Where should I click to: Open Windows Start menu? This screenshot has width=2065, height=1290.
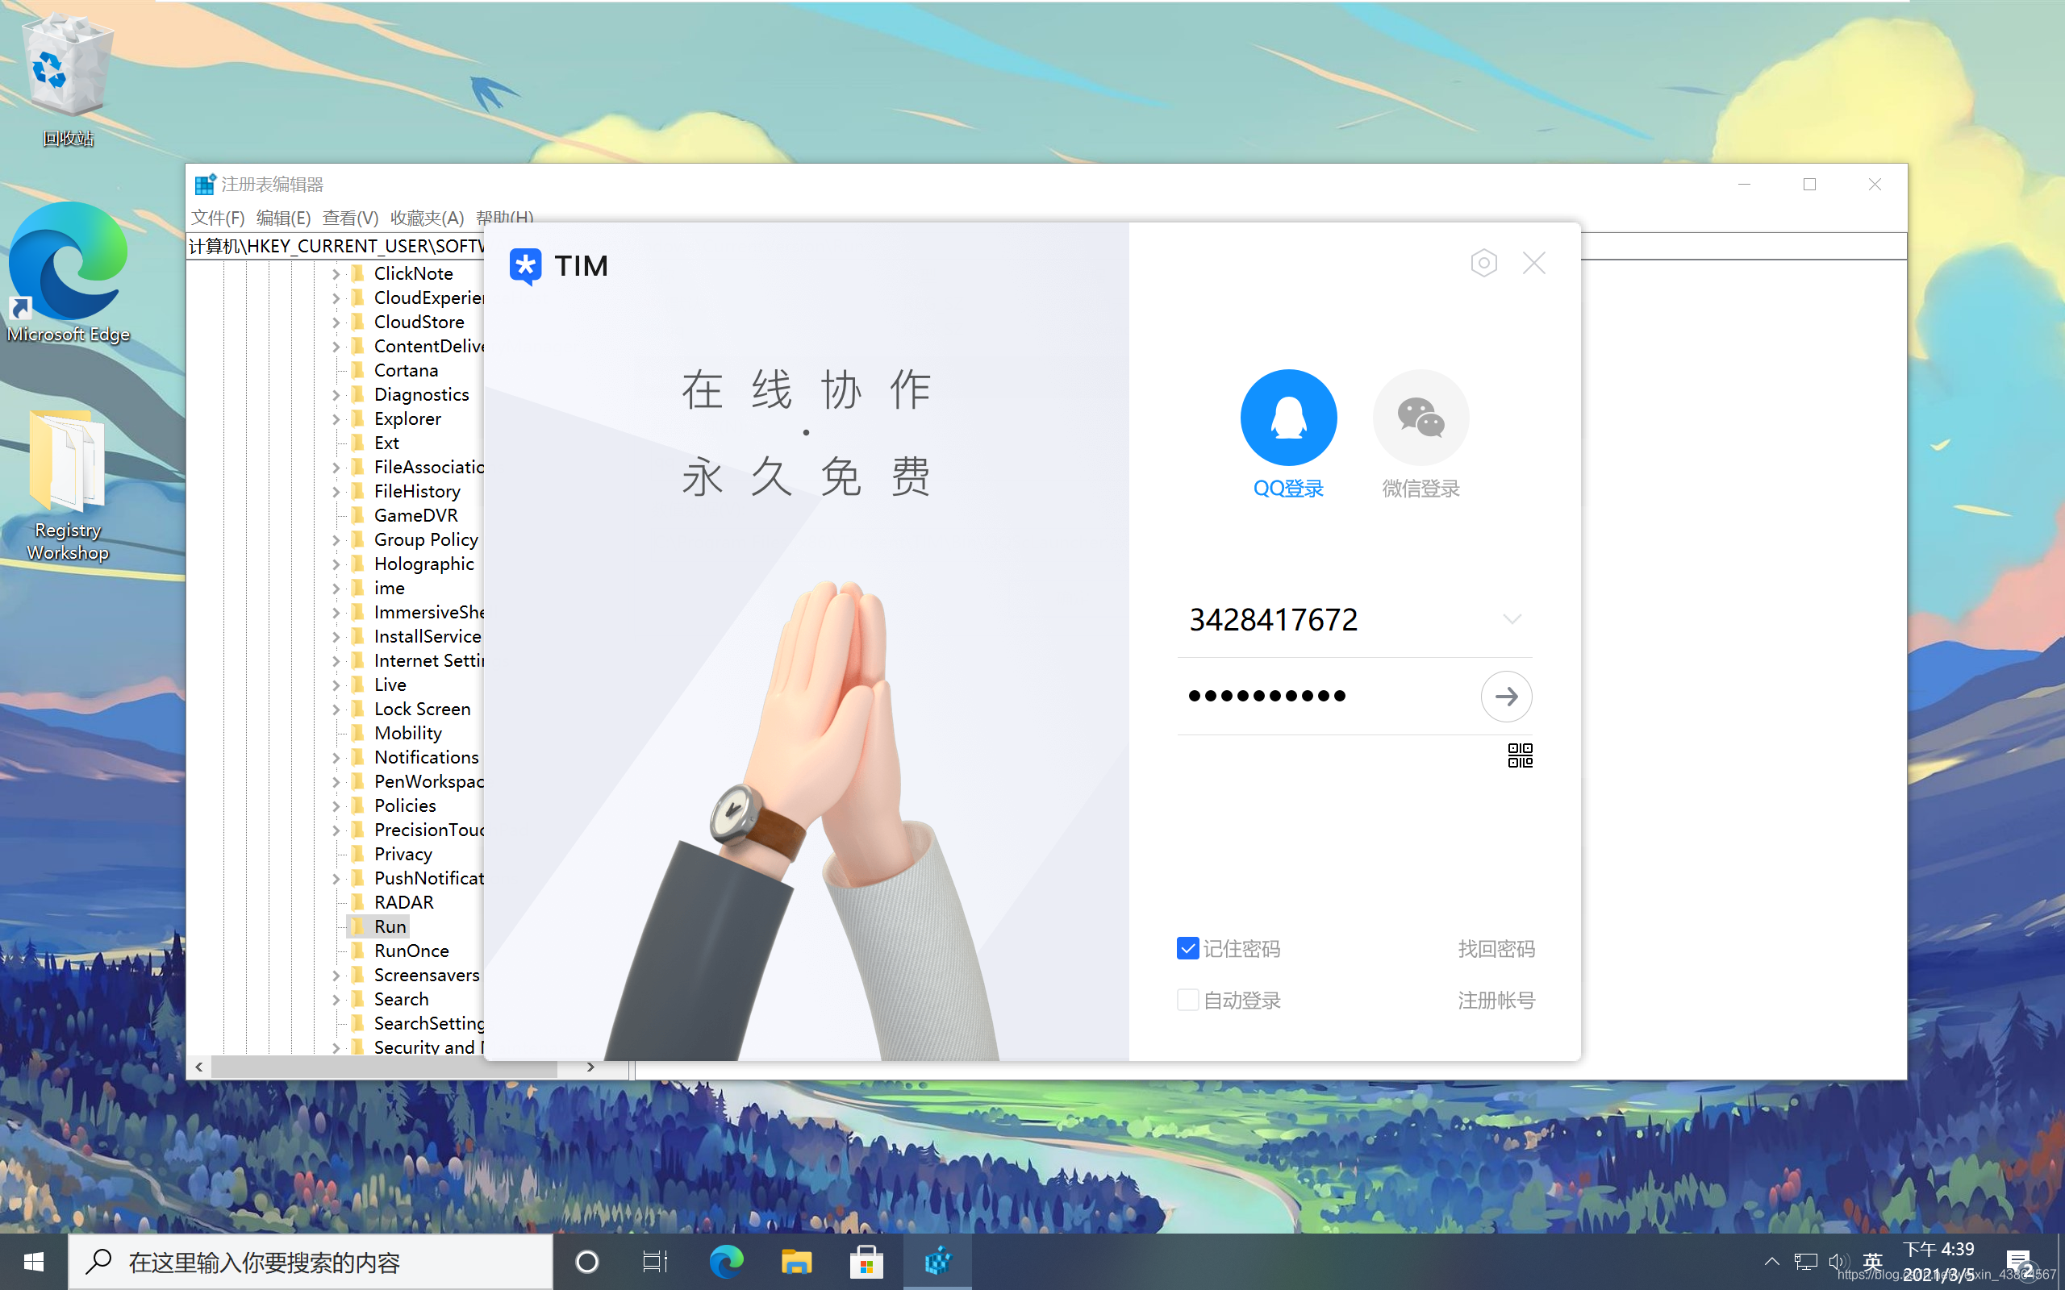click(x=34, y=1261)
